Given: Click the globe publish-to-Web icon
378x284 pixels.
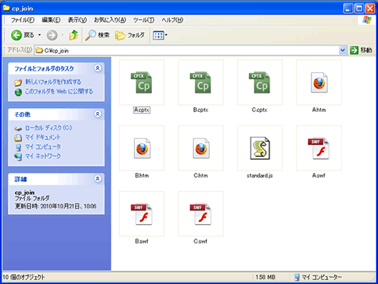Looking at the screenshot, I should 18,92.
